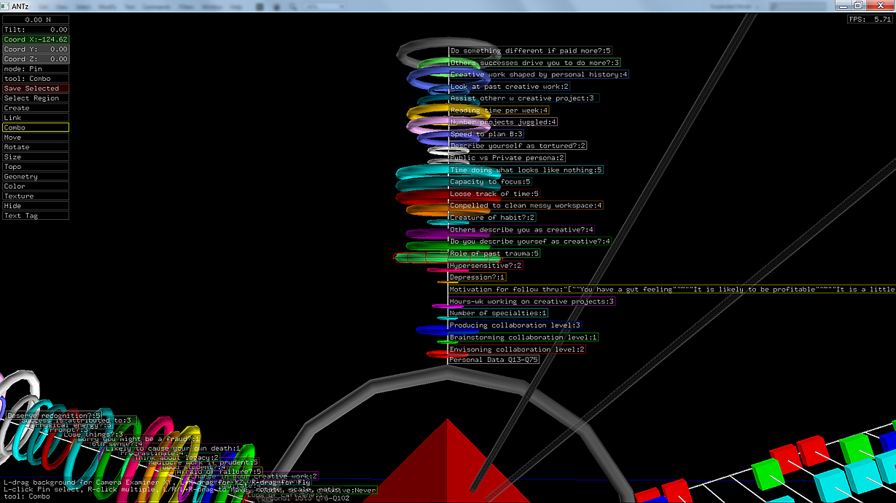
Task: Click the Text Tag tool
Action: point(36,216)
